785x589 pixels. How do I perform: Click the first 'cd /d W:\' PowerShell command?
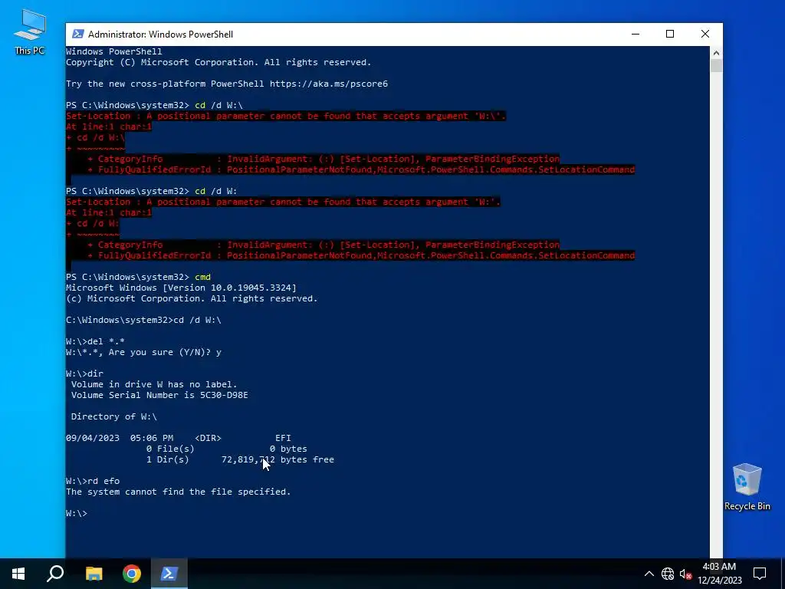click(218, 105)
